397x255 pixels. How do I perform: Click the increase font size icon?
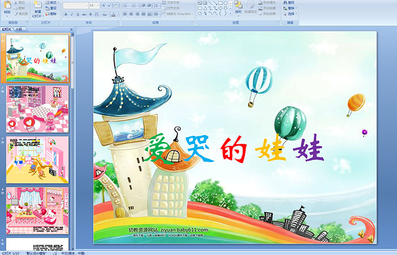tap(104, 5)
